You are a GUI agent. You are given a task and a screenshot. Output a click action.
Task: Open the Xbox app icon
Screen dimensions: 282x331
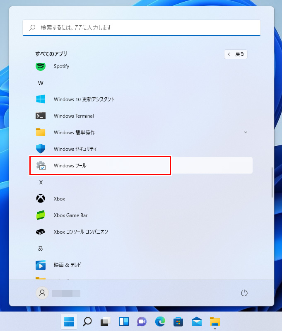click(41, 198)
